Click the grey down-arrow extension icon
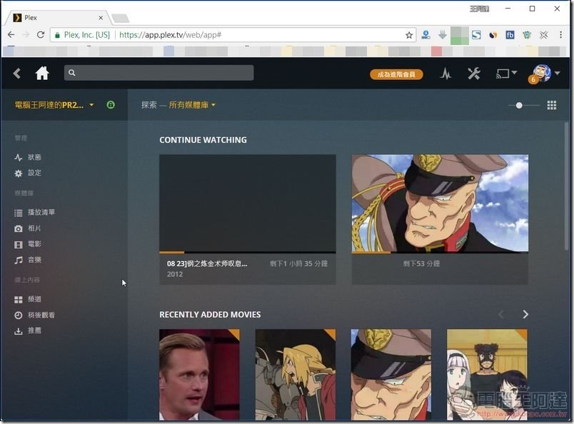This screenshot has width=574, height=424. click(x=442, y=35)
